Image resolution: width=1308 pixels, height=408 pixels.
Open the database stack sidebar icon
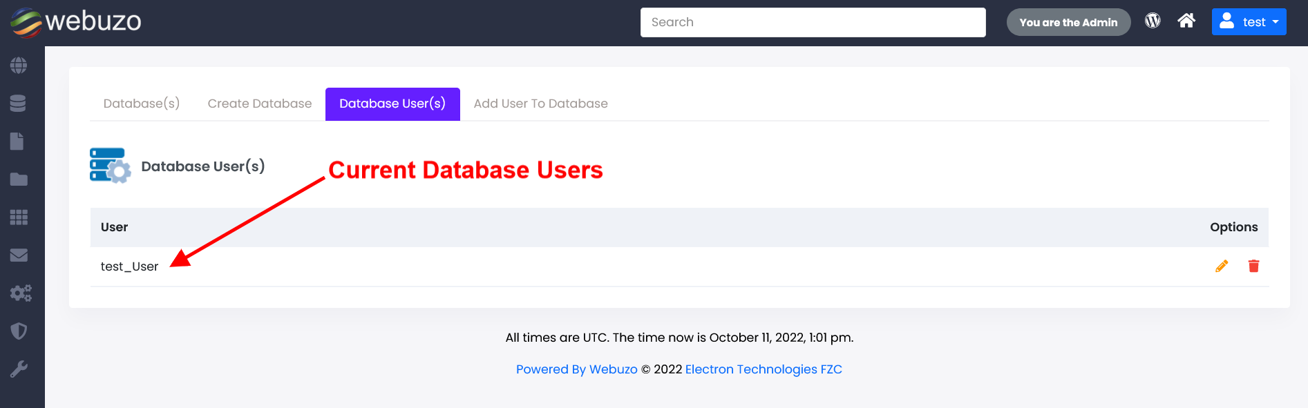click(x=19, y=104)
